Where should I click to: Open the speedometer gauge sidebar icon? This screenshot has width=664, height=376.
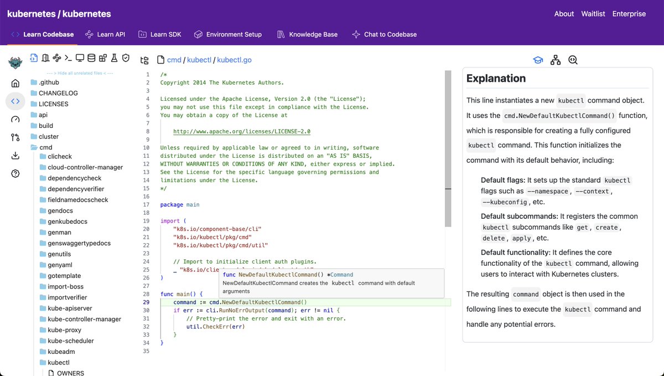click(x=15, y=120)
